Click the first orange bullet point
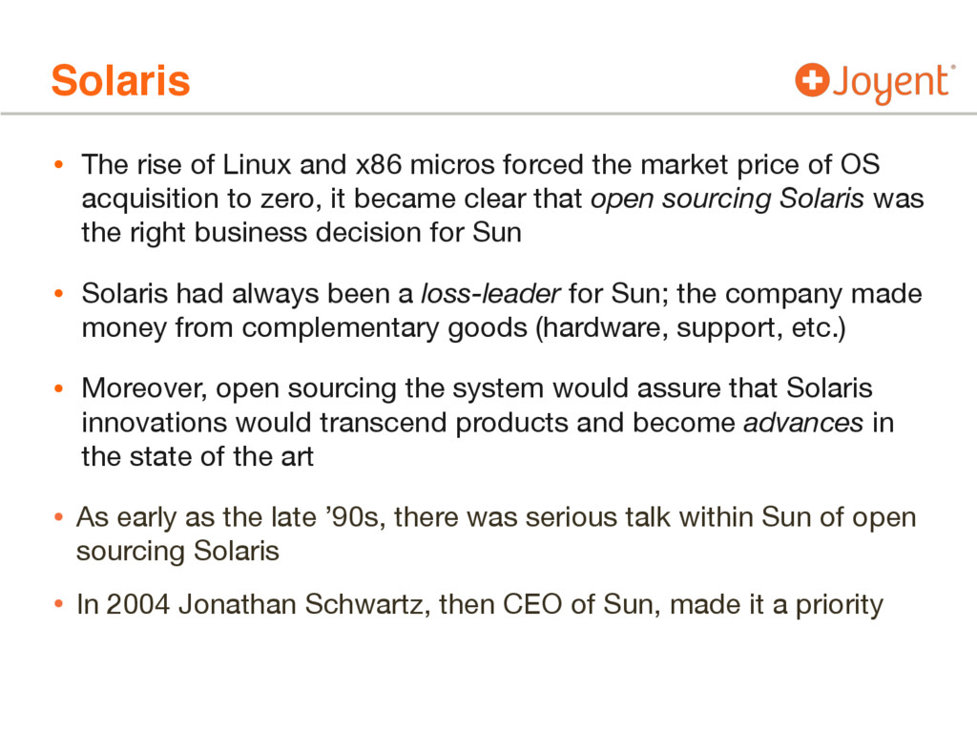 (x=58, y=164)
